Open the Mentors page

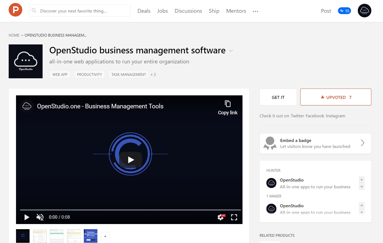click(236, 11)
